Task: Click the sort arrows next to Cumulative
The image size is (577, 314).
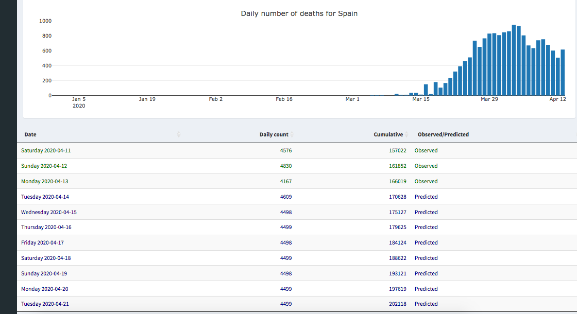Action: tap(407, 135)
